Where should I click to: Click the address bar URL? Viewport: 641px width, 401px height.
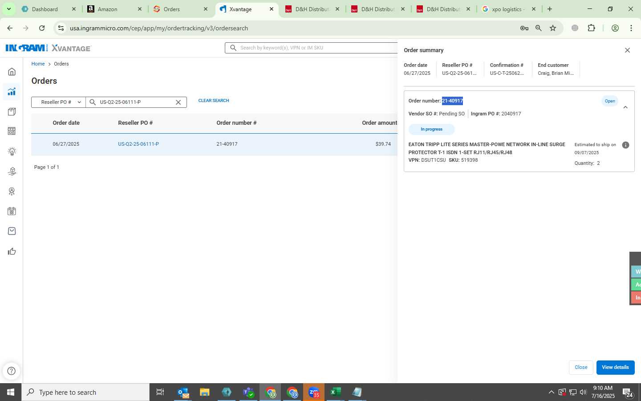(x=159, y=28)
